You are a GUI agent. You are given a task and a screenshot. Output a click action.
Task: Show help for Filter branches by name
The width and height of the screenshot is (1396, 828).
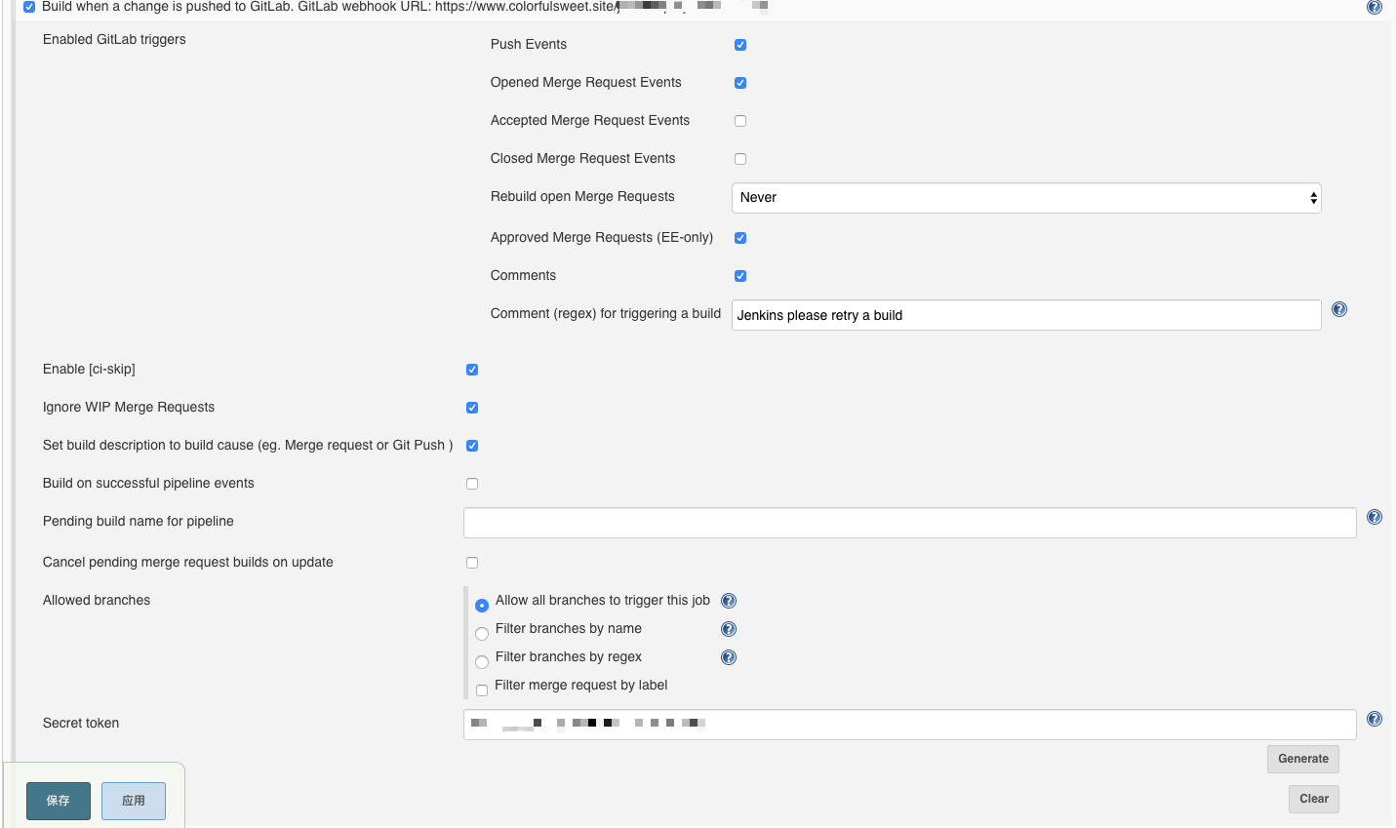[728, 629]
